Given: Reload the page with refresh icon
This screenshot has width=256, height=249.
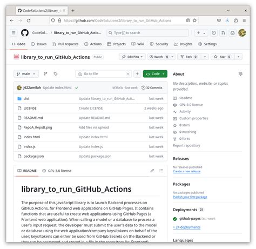Looking at the screenshot, I should pos(29,21).
